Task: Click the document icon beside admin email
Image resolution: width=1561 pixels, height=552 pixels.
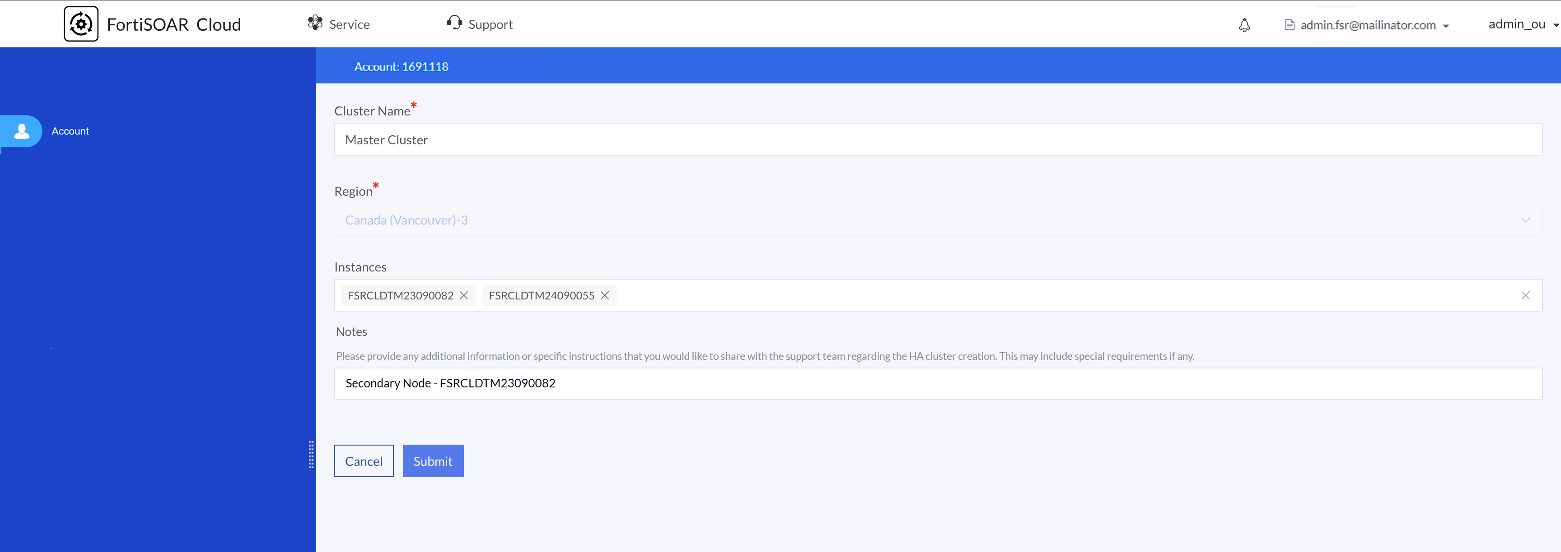Action: coord(1290,25)
